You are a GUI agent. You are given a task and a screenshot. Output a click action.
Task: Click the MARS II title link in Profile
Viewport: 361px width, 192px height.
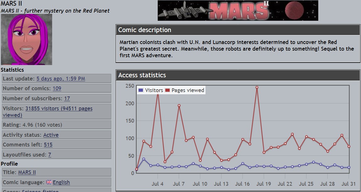tap(27, 172)
